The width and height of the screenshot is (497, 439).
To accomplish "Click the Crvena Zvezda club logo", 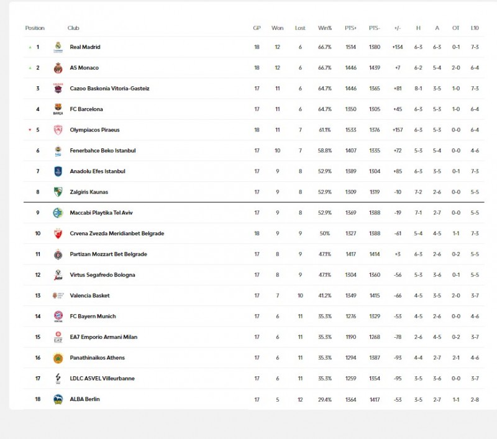I will click(58, 233).
